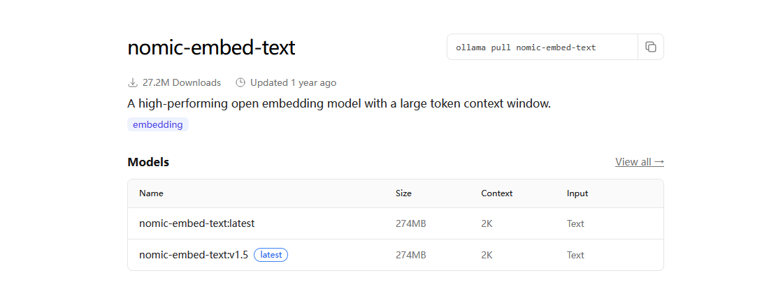Click the downloads arrow icon
The image size is (762, 287).
[133, 82]
